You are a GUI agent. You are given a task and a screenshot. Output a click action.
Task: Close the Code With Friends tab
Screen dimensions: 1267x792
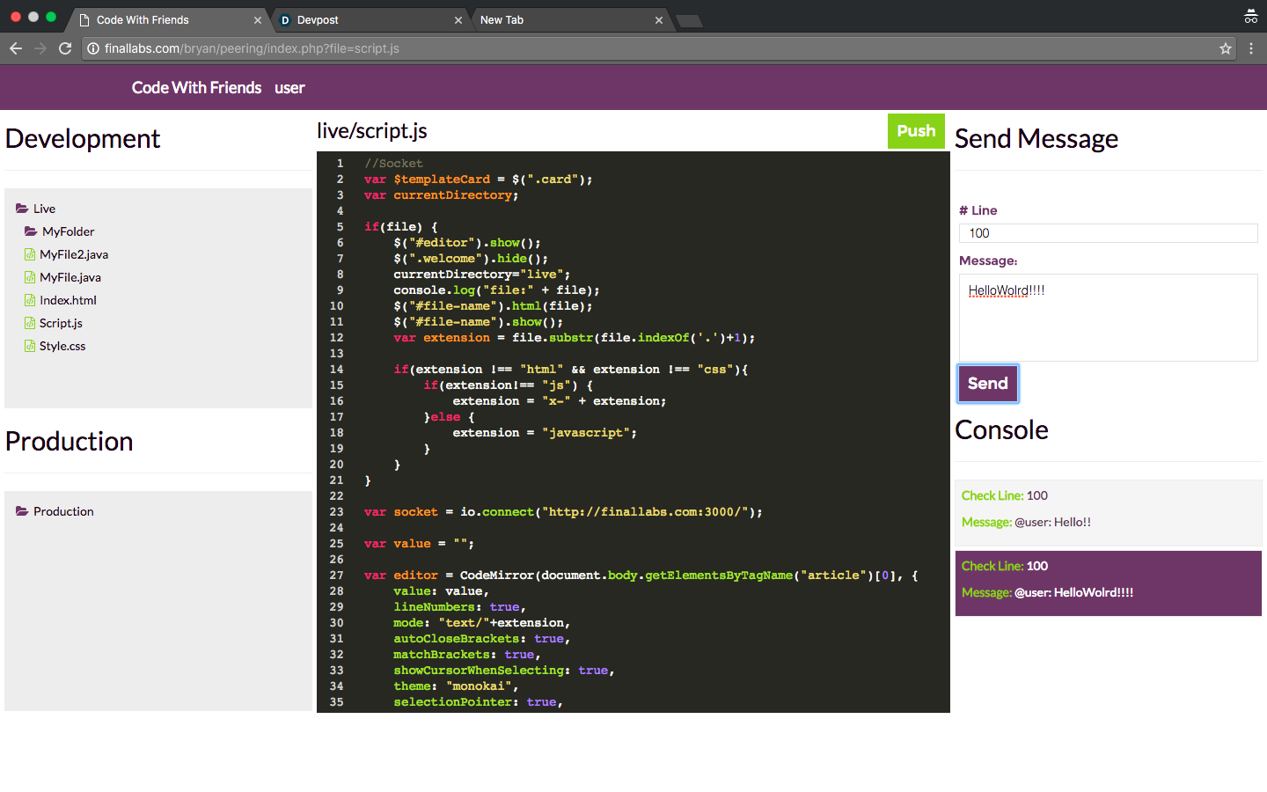coord(258,20)
